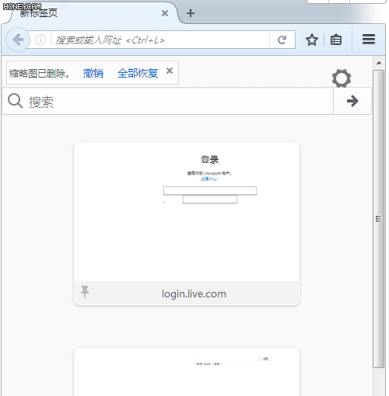Click the login.live.com site label
This screenshot has height=396, width=389.
pyautogui.click(x=194, y=294)
